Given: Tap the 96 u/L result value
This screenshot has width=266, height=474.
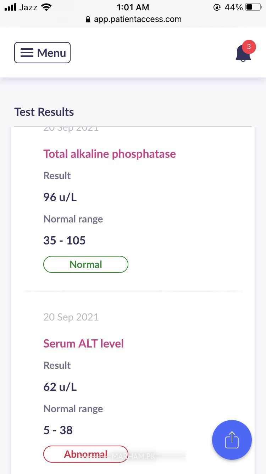Looking at the screenshot, I should (60, 197).
